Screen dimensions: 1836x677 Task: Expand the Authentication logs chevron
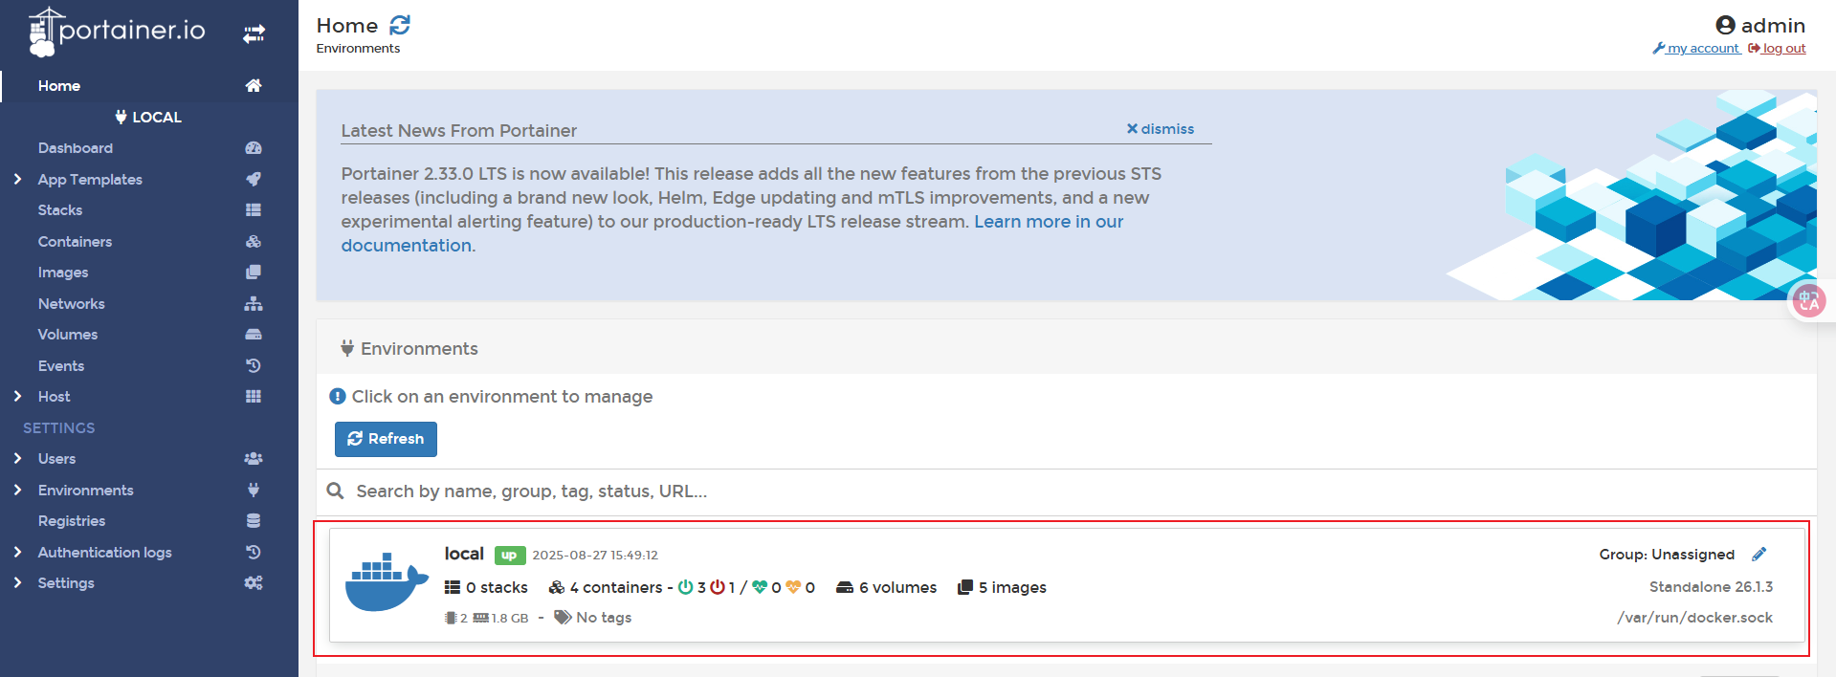(x=17, y=552)
